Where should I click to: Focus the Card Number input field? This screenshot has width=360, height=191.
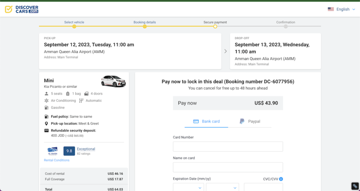coord(228,146)
